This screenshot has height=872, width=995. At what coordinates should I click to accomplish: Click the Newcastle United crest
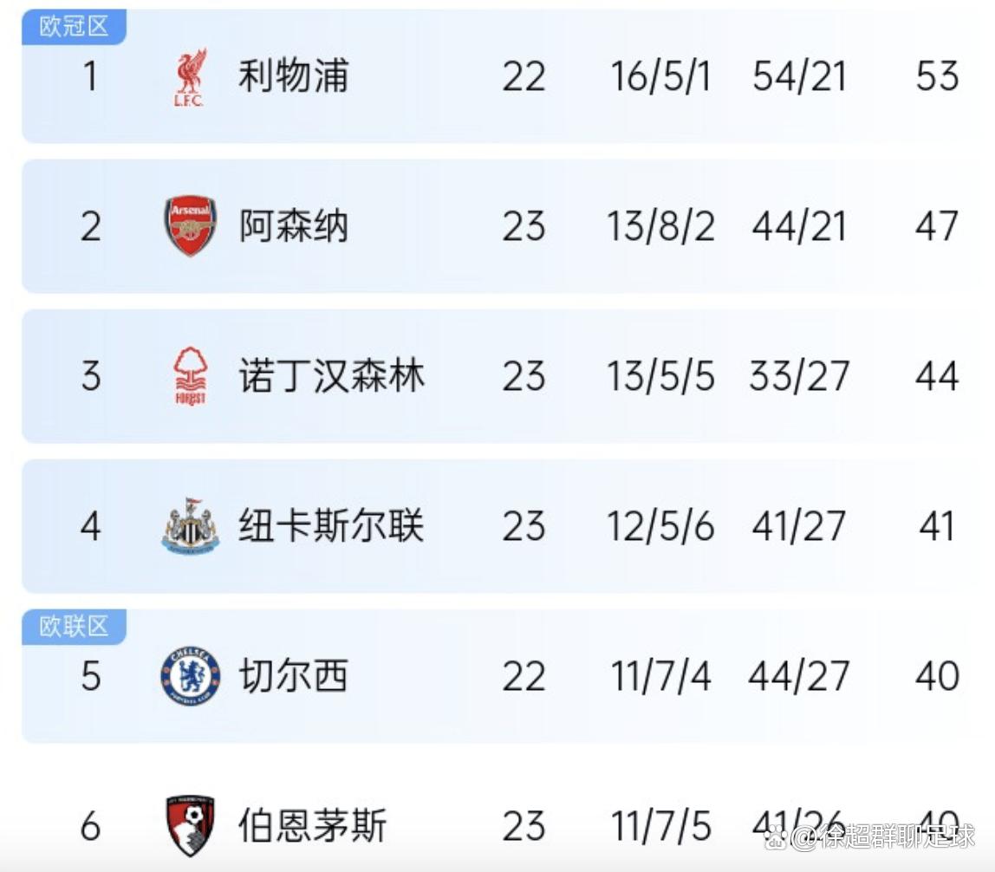click(191, 526)
